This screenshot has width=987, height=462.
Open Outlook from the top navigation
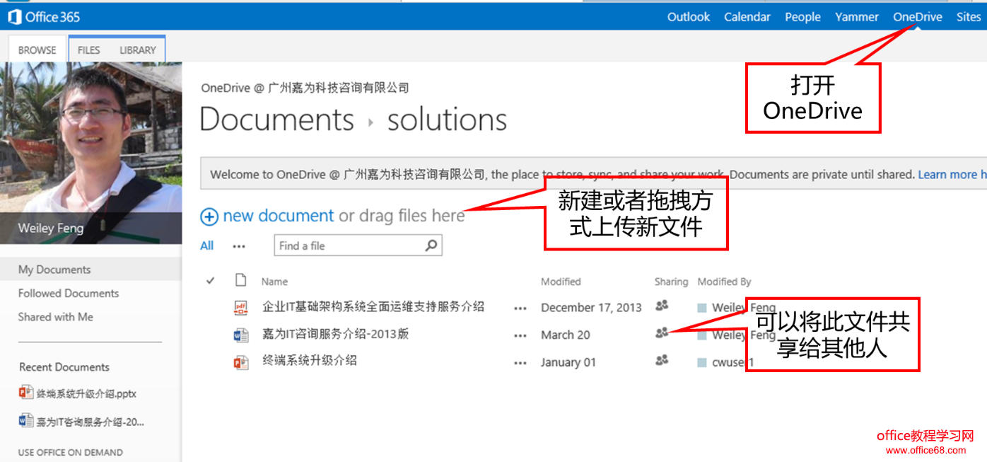coord(689,17)
